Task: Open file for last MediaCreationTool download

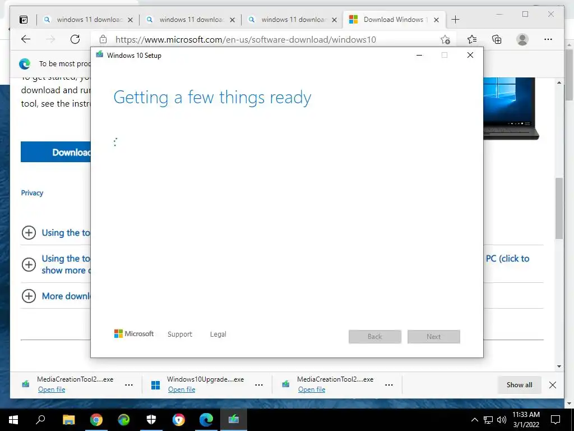Action: [312, 389]
